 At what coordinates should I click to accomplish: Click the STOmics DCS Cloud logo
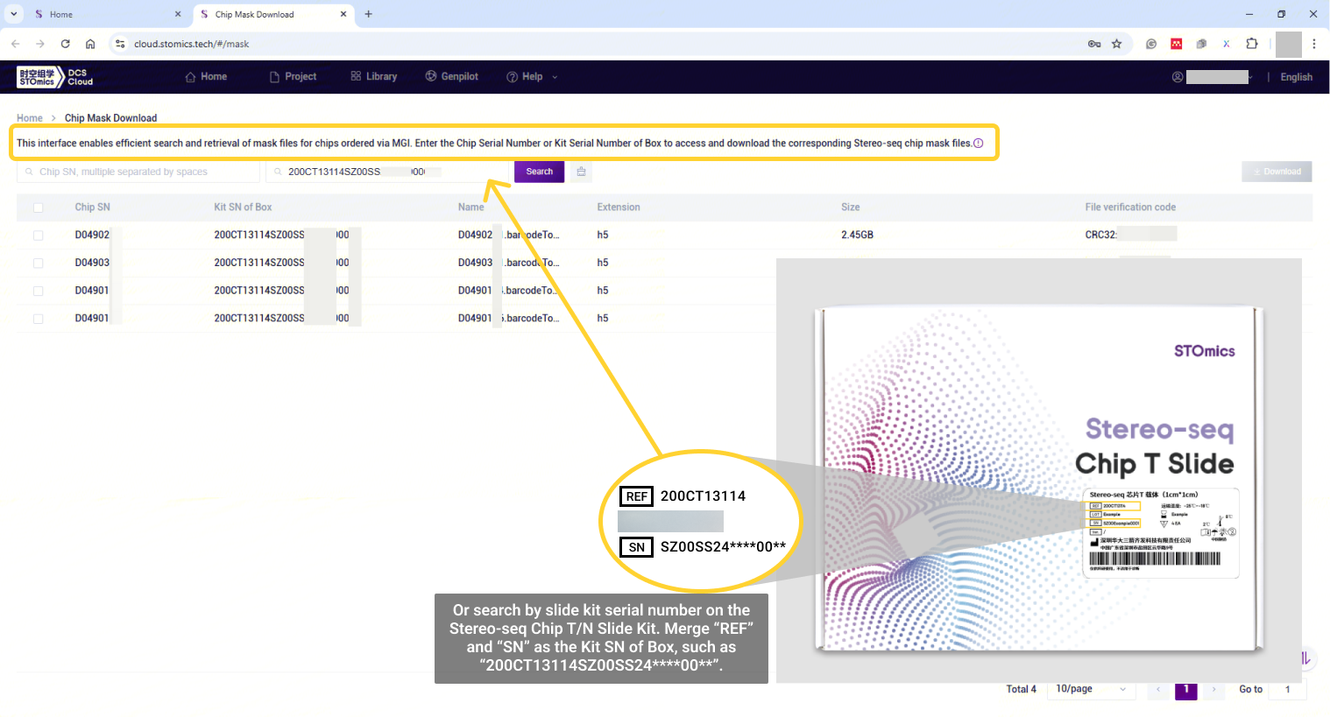coord(54,77)
